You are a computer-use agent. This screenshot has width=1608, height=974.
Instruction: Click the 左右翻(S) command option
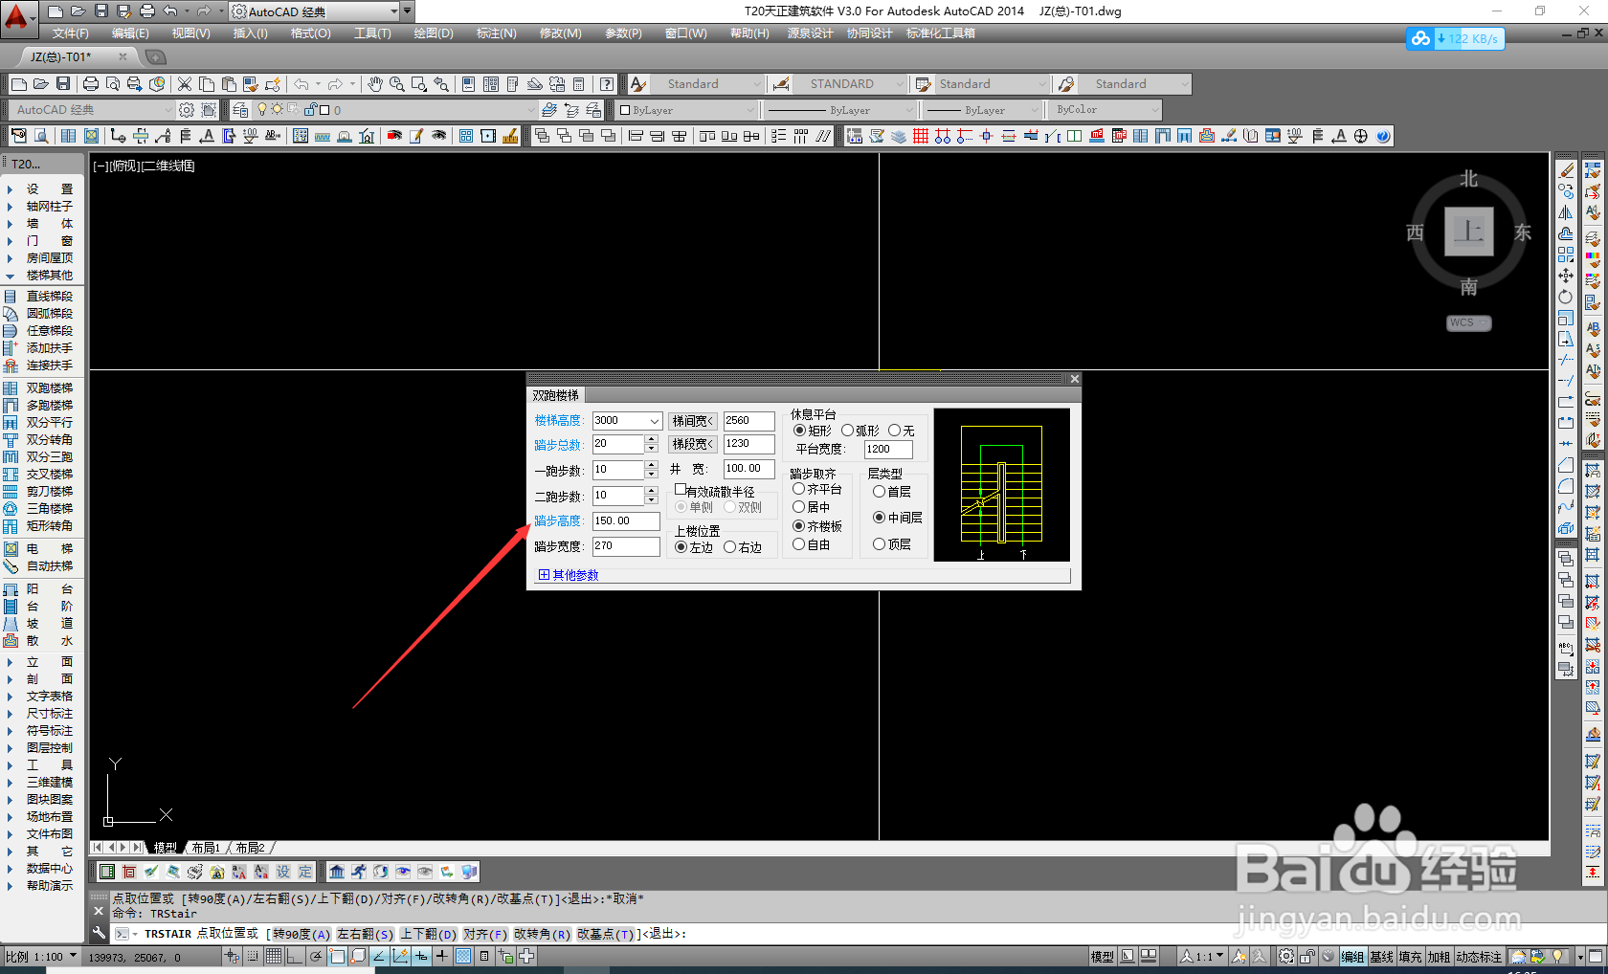365,934
